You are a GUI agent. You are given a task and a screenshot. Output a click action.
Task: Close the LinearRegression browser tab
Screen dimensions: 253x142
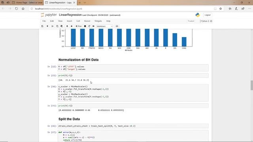coord(74,3)
